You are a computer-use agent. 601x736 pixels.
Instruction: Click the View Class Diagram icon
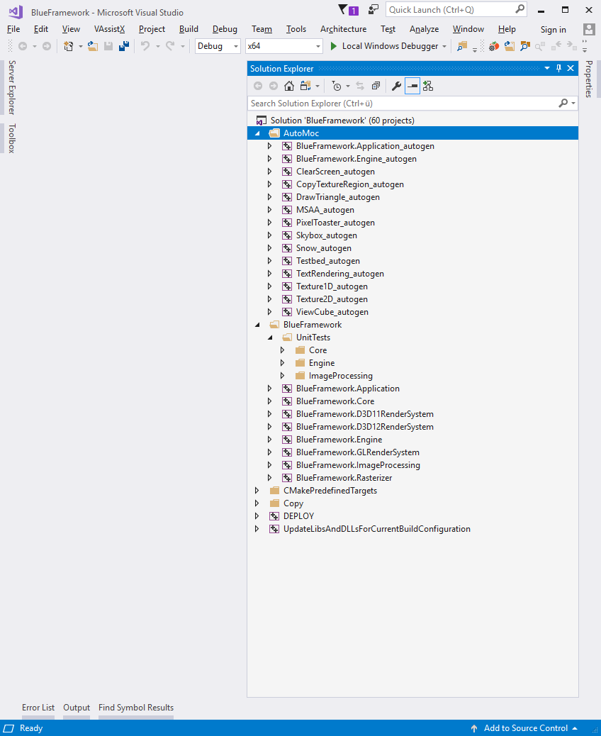pyautogui.click(x=428, y=86)
